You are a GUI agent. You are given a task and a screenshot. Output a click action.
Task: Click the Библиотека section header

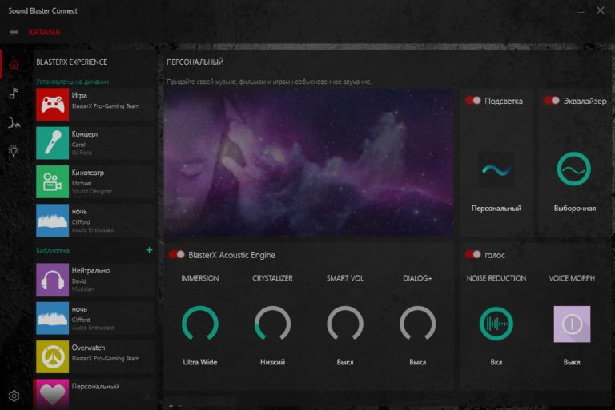click(x=53, y=251)
